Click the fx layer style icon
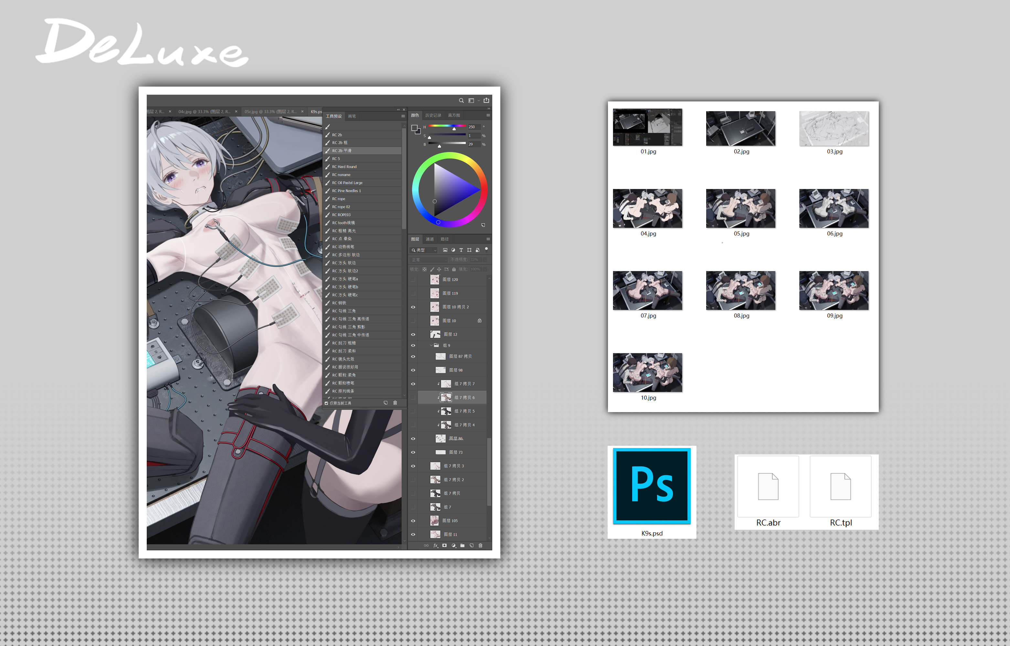The height and width of the screenshot is (646, 1010). tap(436, 546)
